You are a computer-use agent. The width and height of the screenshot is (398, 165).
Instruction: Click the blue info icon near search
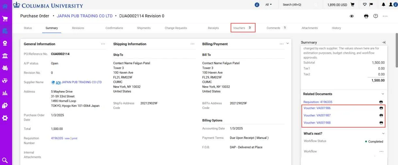pyautogui.click(x=257, y=5)
